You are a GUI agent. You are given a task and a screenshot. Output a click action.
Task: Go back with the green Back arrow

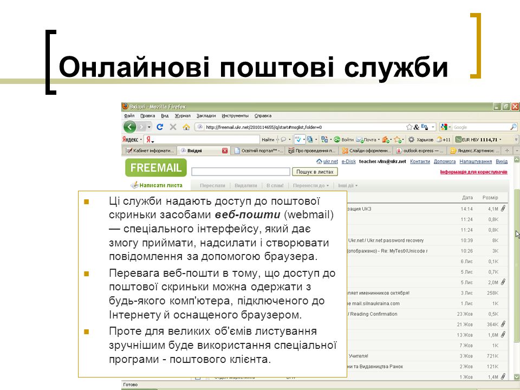click(x=129, y=127)
